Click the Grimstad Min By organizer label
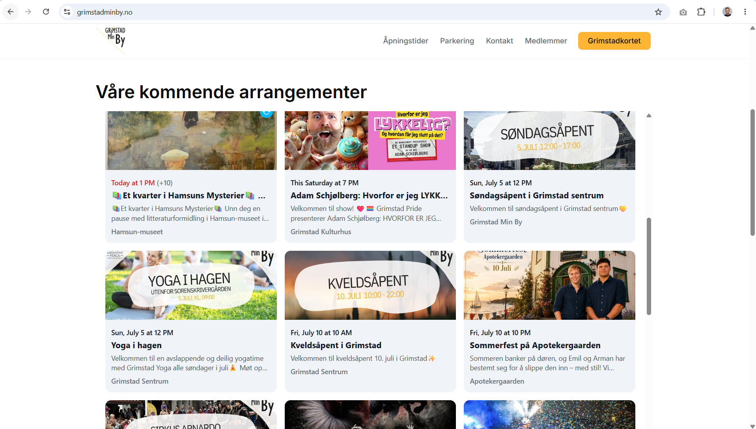 tap(496, 222)
